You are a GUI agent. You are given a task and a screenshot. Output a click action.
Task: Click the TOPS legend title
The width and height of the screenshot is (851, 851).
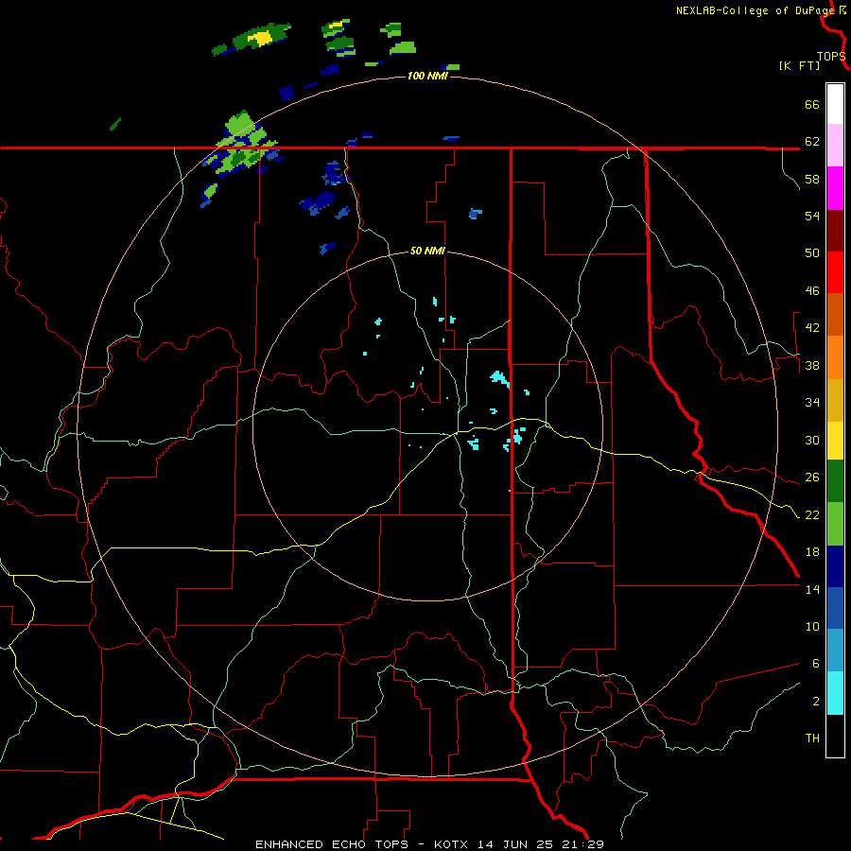coord(830,56)
